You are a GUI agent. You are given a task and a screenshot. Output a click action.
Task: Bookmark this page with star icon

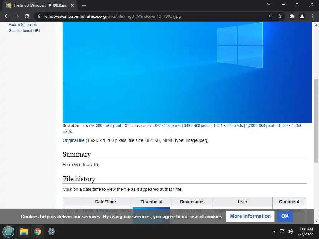coord(280,16)
